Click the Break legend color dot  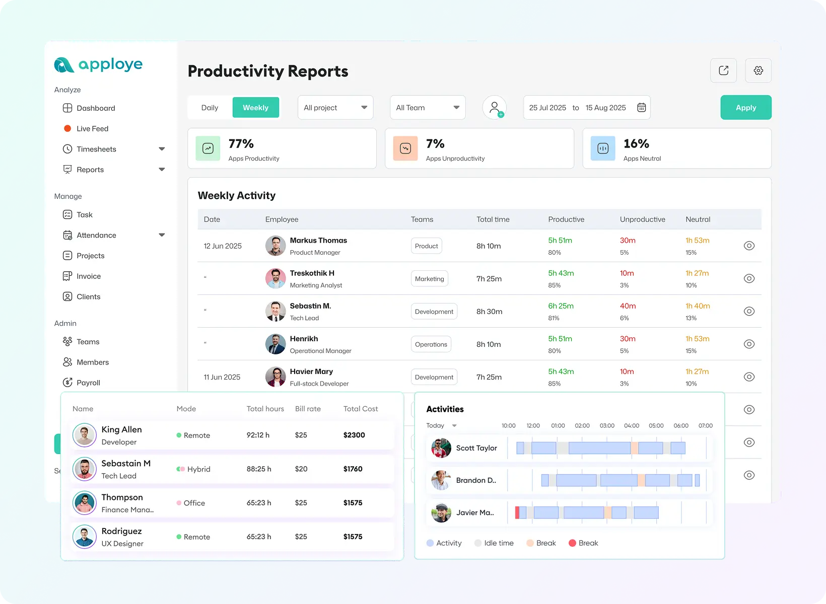(530, 543)
